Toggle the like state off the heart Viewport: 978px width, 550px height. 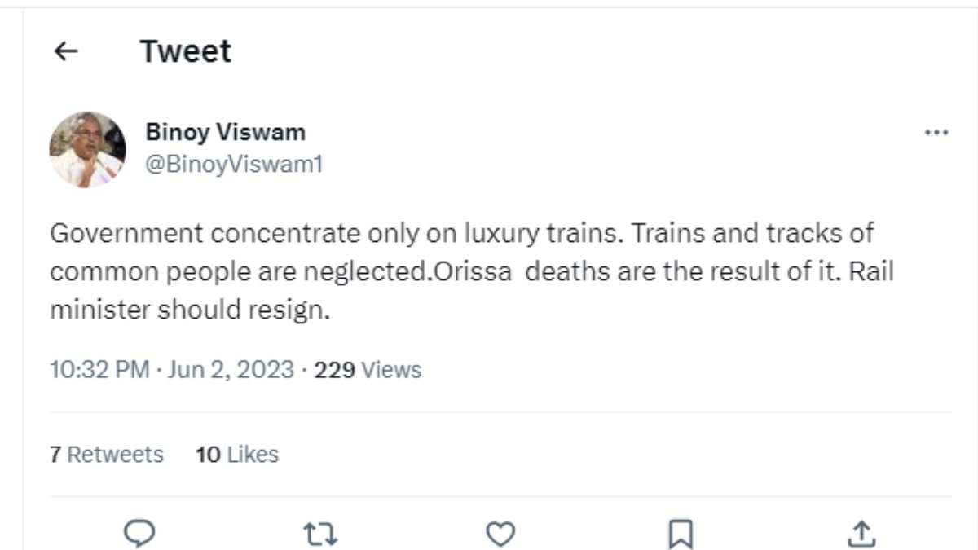click(x=499, y=535)
